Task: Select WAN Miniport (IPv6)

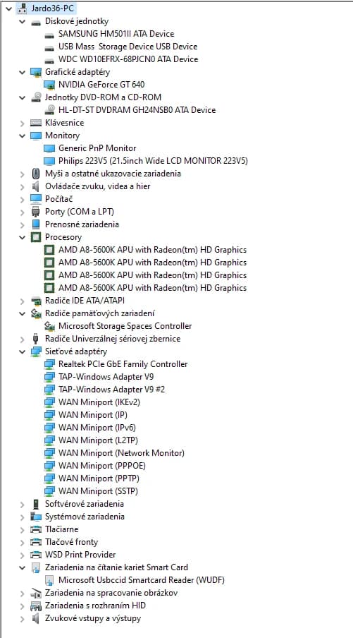Action: [97, 428]
